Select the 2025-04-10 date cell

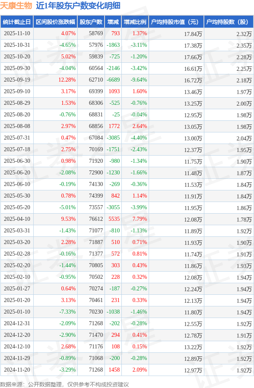[17, 219]
